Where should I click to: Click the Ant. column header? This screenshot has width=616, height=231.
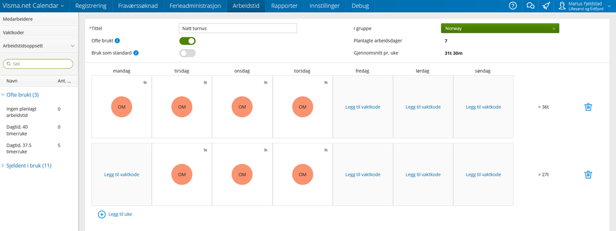[64, 81]
